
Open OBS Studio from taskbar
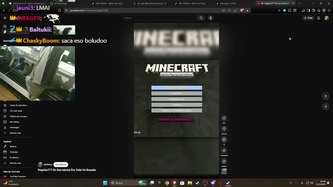(205, 183)
